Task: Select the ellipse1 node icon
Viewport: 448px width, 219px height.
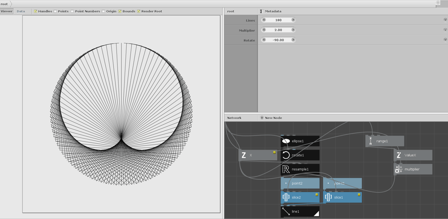Action: point(286,141)
